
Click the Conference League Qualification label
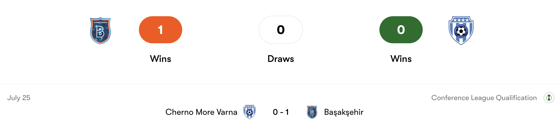484,98
